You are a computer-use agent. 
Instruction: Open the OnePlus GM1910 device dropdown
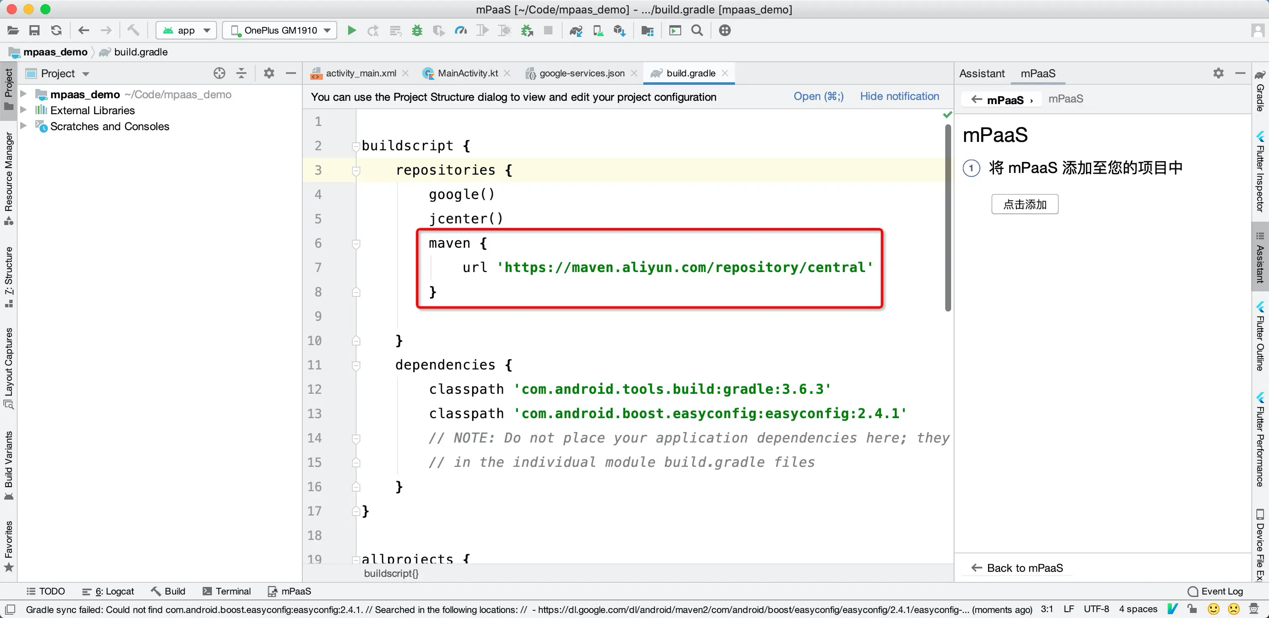pyautogui.click(x=280, y=31)
